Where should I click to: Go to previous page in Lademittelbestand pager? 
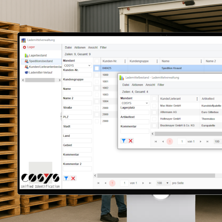coord(163,142)
